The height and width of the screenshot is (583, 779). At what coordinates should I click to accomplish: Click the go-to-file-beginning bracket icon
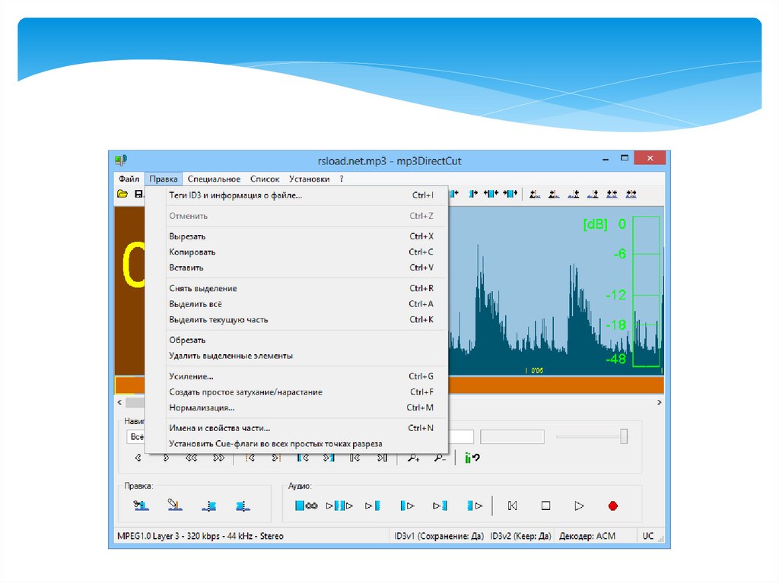pos(355,458)
